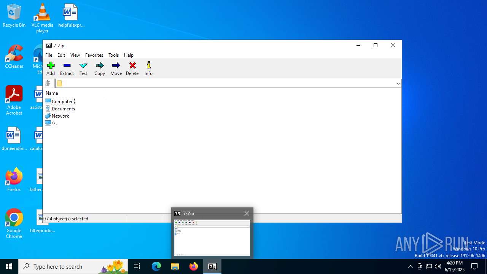Click the Test archive icon
487x274 pixels.
[83, 69]
